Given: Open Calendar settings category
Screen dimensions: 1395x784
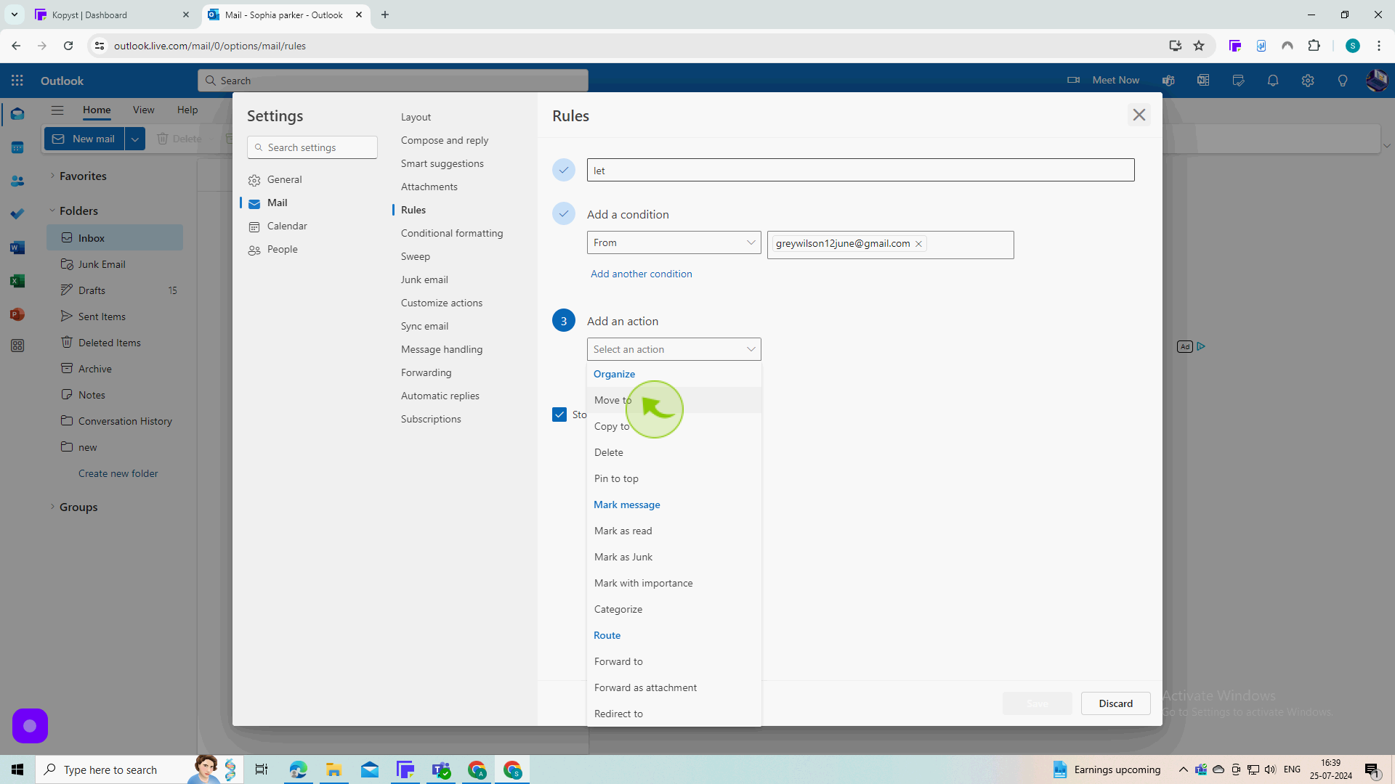Looking at the screenshot, I should pos(312,226).
